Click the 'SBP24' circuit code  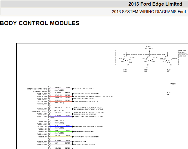coord(67,113)
